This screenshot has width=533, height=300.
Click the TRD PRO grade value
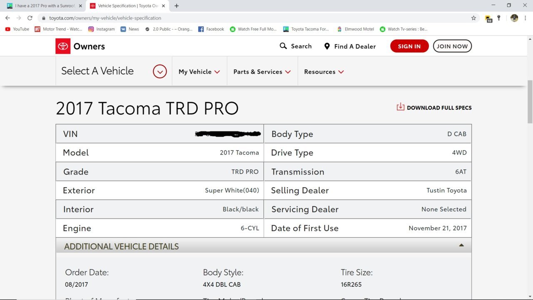pyautogui.click(x=245, y=172)
